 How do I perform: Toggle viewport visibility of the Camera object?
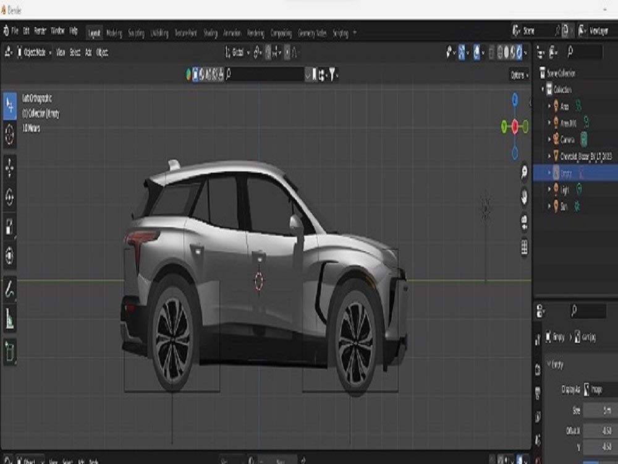click(x=583, y=138)
